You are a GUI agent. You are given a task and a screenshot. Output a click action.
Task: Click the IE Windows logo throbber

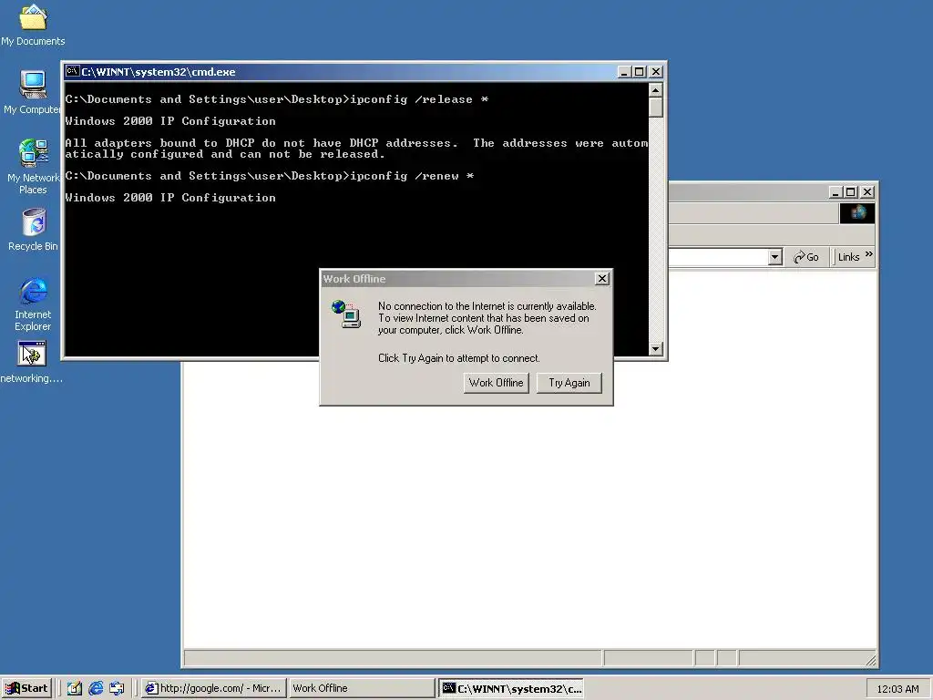[857, 213]
